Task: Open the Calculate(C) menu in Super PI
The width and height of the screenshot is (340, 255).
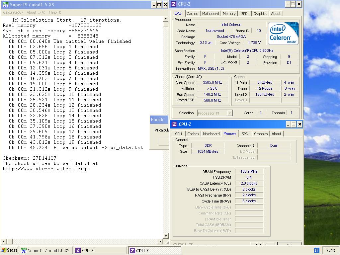Action: pyautogui.click(x=13, y=12)
